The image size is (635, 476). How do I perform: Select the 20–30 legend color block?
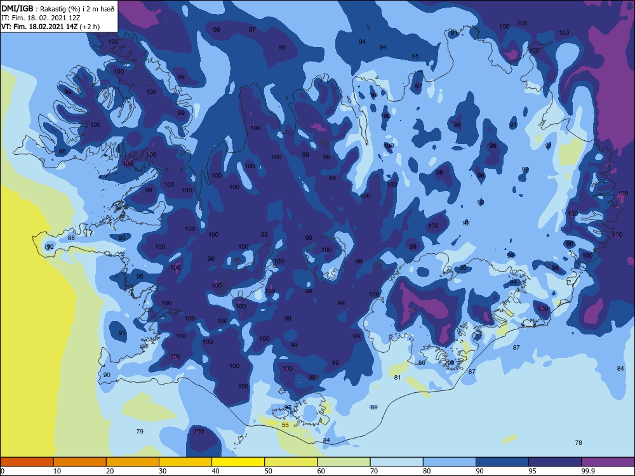[x=133, y=462]
